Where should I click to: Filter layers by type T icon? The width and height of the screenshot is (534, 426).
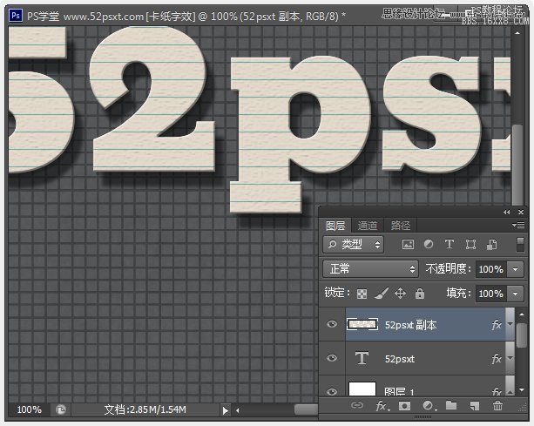click(450, 244)
